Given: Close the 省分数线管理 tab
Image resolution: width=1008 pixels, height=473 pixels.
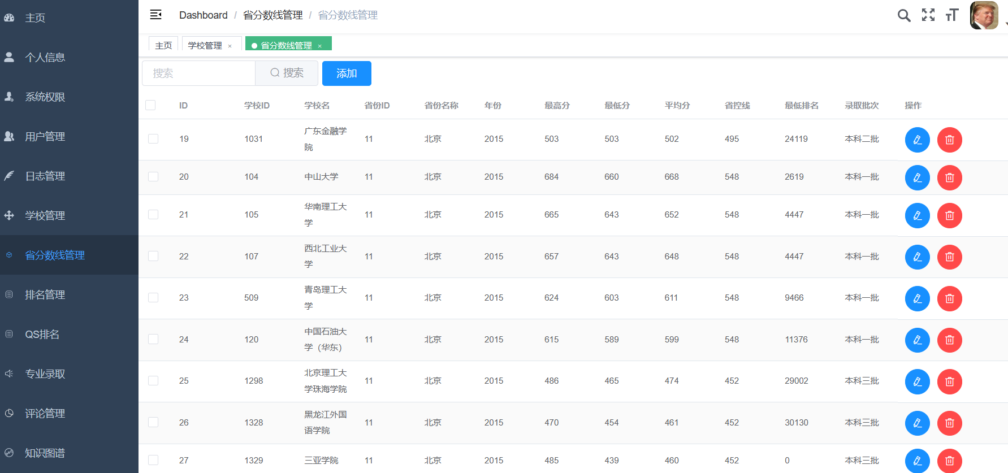Looking at the screenshot, I should coord(320,46).
